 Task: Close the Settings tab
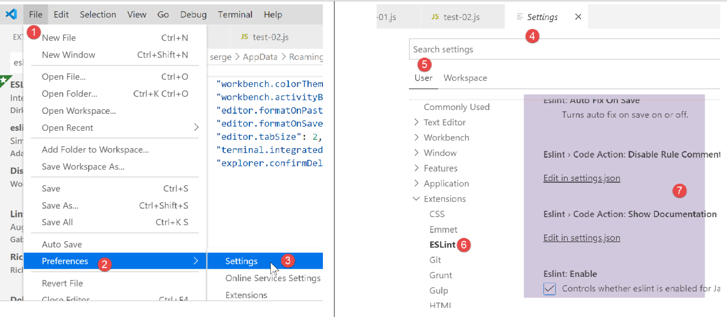578,17
